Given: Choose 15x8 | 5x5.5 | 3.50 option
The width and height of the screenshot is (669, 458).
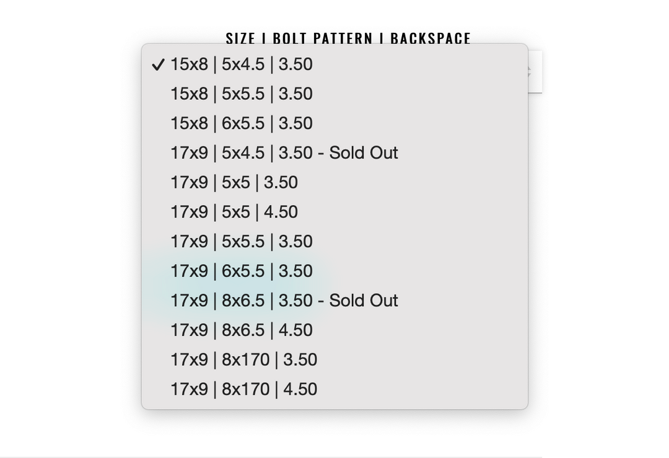Looking at the screenshot, I should (334, 94).
